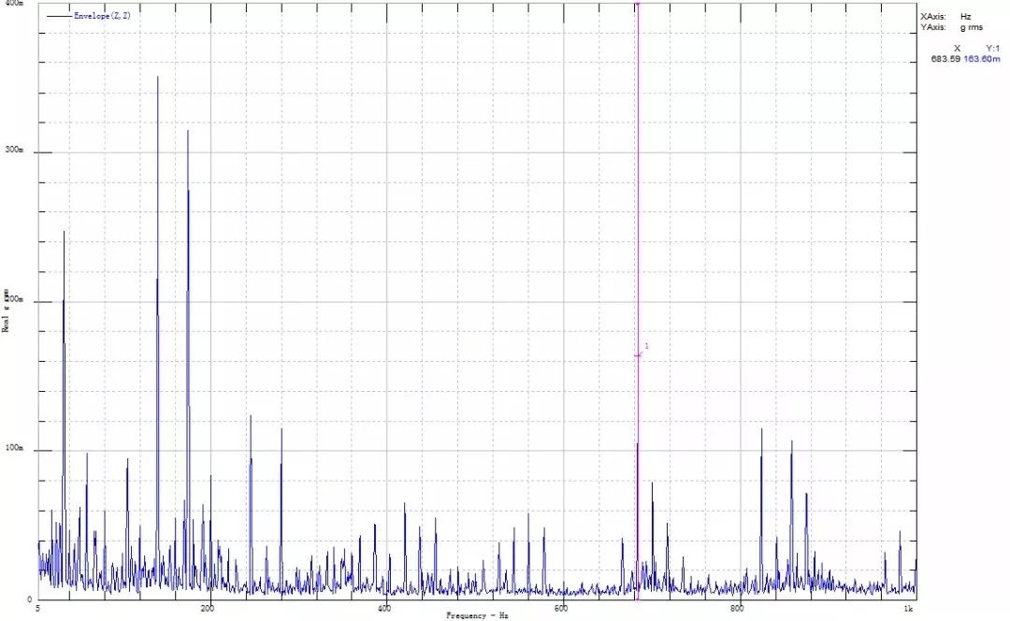Click the Real g rms vertical axis title
This screenshot has height=621, width=1010.
pos(6,310)
